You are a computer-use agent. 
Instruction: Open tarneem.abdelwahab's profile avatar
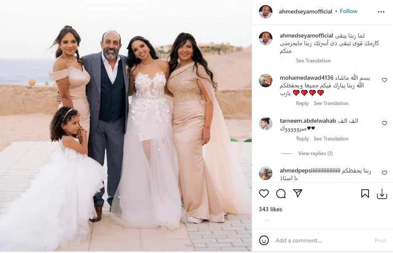(x=265, y=124)
